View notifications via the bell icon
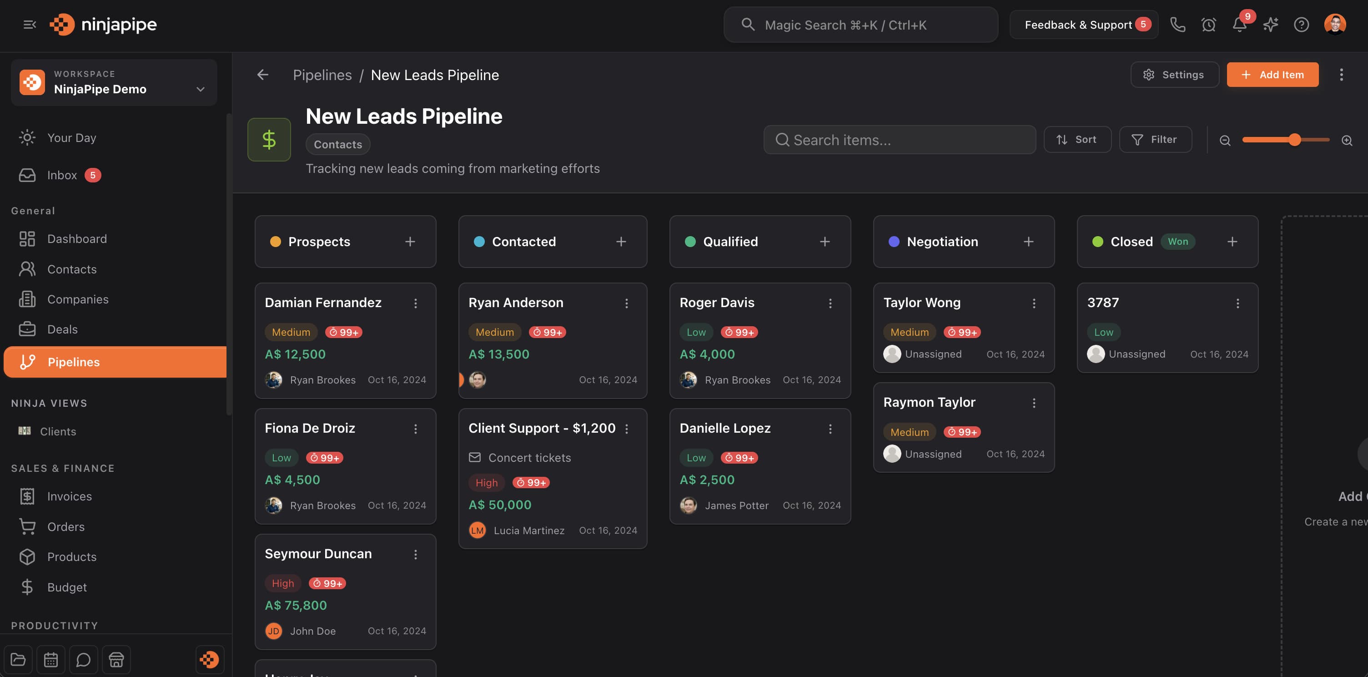Viewport: 1368px width, 677px height. pyautogui.click(x=1239, y=25)
